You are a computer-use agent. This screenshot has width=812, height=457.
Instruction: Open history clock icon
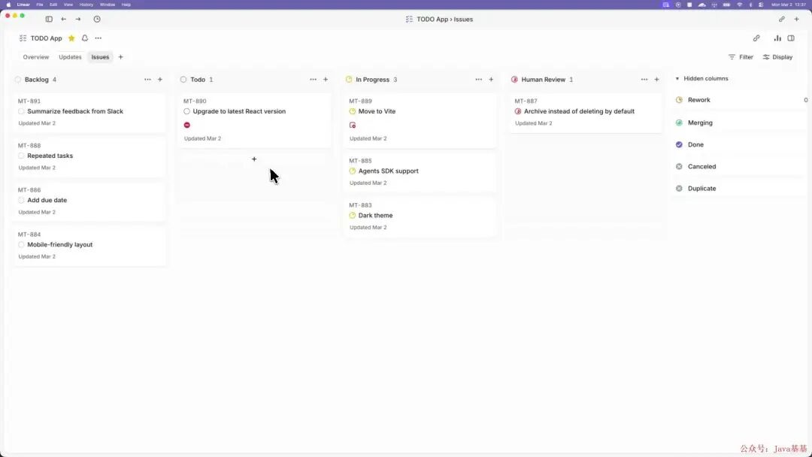click(x=97, y=19)
